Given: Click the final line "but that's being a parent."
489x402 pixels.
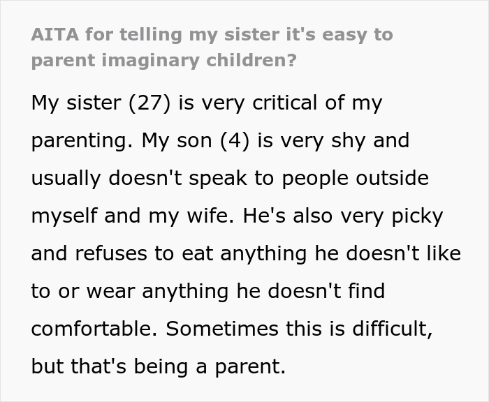Looking at the screenshot, I should coord(159,367).
